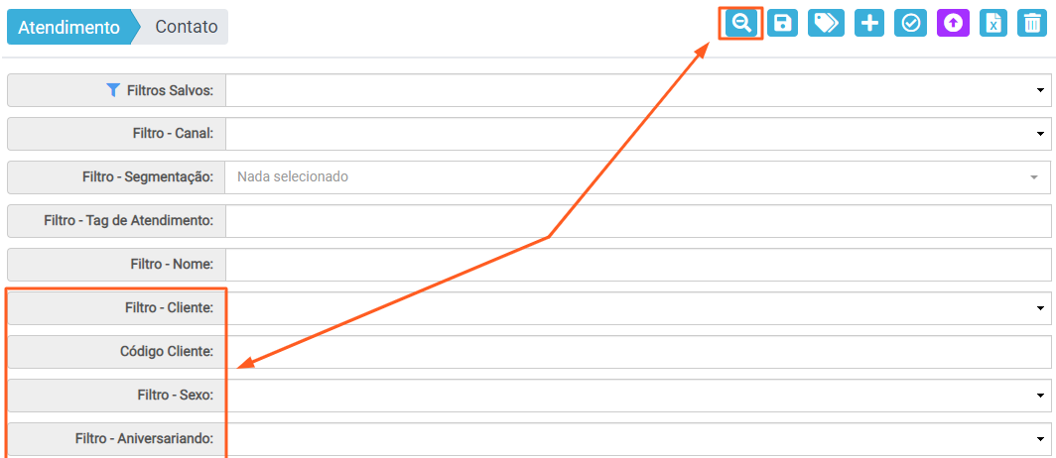Click the search magnifier icon
The height and width of the screenshot is (458, 1056).
click(741, 24)
